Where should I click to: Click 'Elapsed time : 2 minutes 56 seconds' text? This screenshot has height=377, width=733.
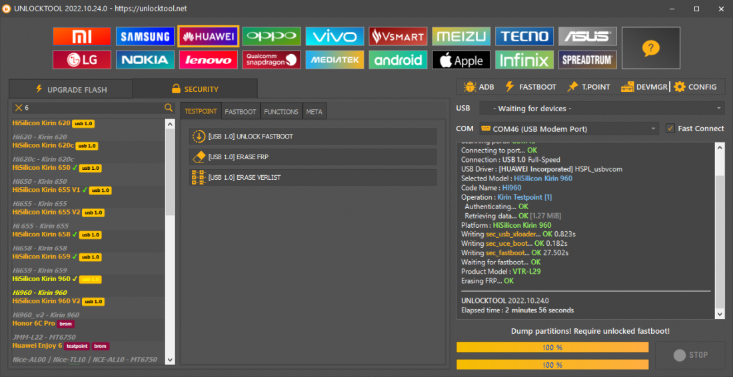point(518,310)
